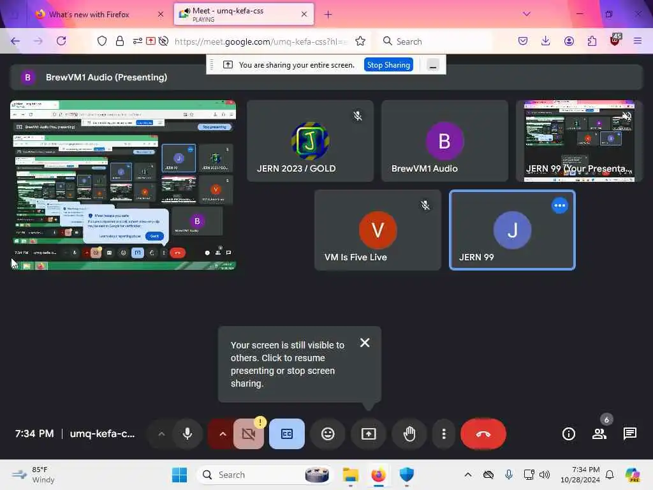View site security padlock info
Screen dimensions: 653x490
[x=119, y=41]
